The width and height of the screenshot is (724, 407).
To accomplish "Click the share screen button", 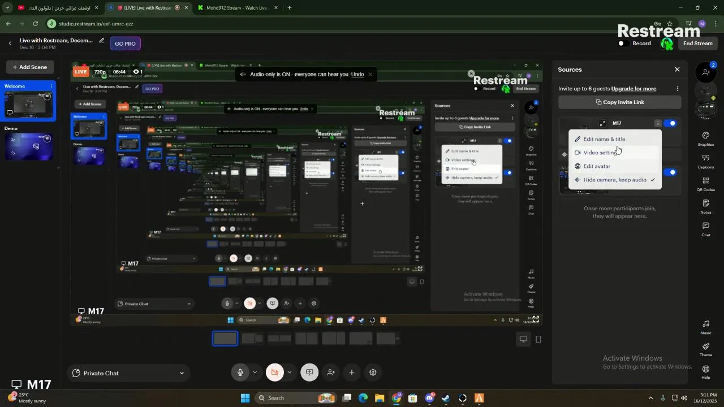I will click(x=309, y=373).
